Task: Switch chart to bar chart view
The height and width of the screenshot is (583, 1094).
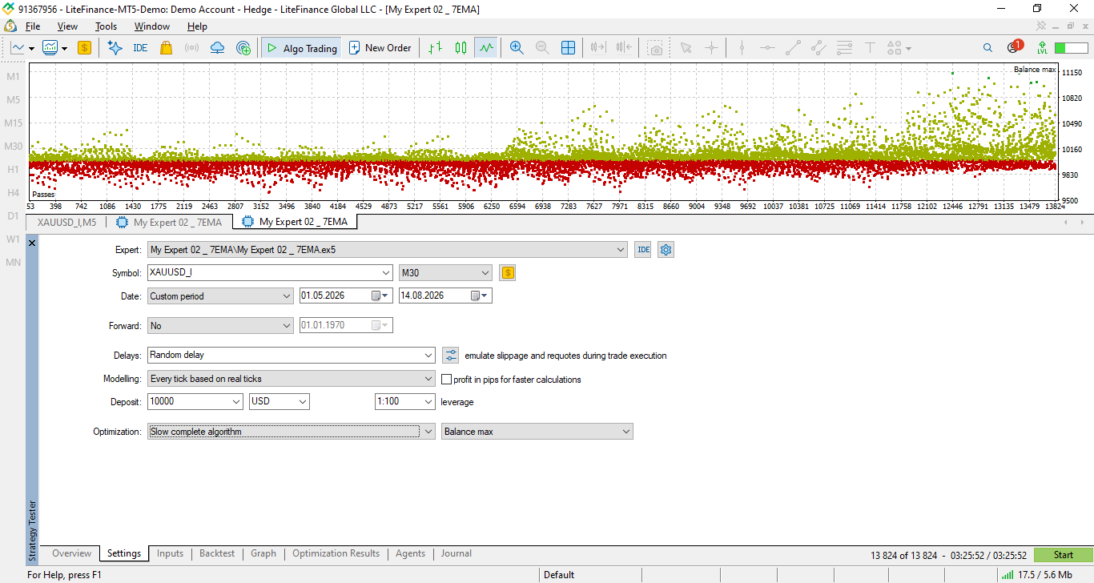Action: 435,48
